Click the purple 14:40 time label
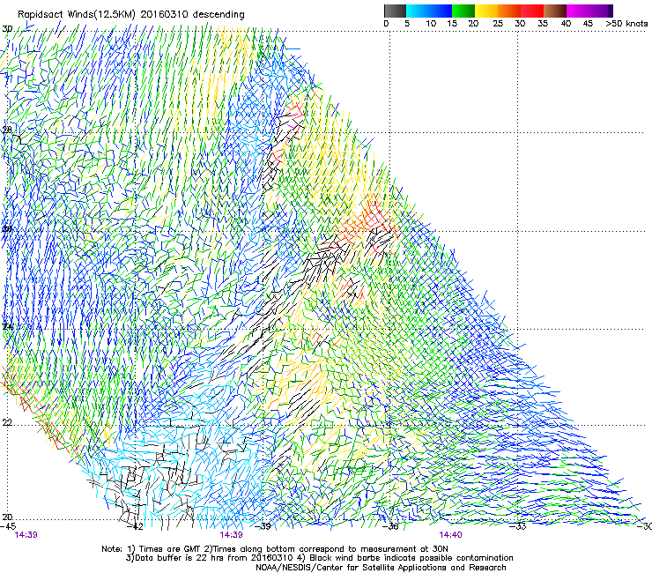 coord(450,535)
